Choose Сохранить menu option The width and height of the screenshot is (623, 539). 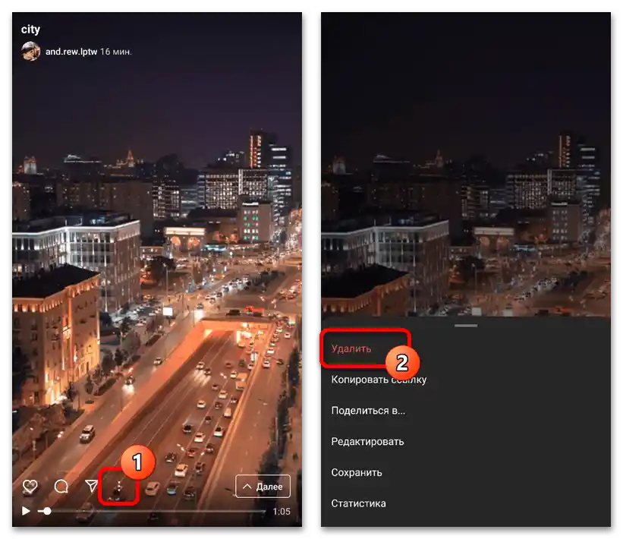point(357,473)
